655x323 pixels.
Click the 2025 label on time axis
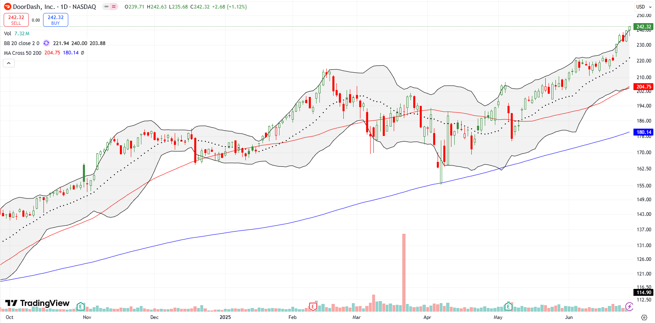coord(225,317)
